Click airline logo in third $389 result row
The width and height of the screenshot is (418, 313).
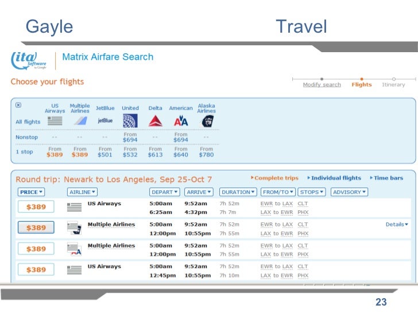(x=75, y=249)
